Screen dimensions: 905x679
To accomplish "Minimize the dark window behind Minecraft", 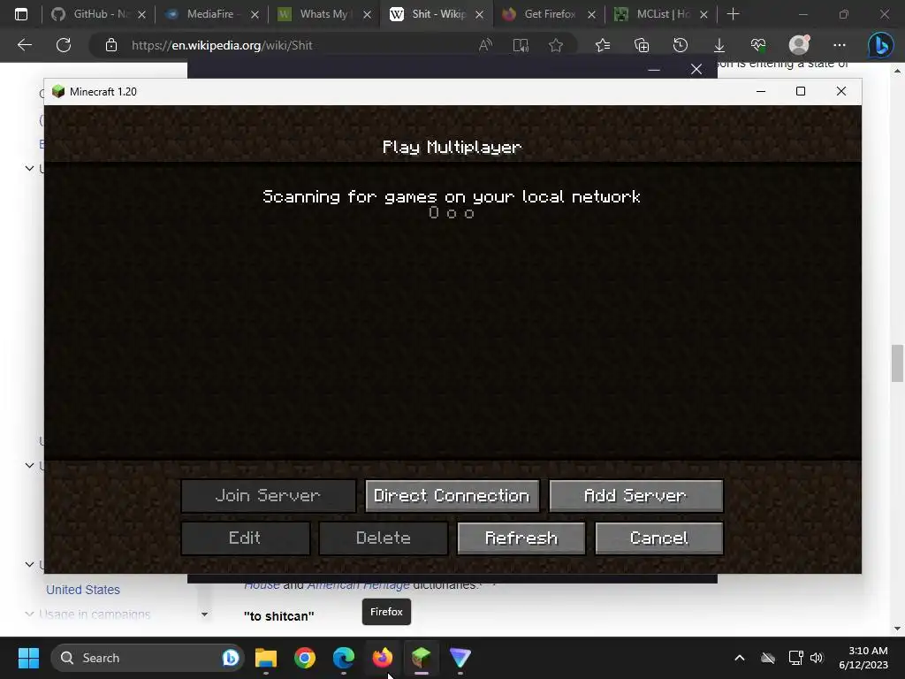I will click(x=654, y=69).
